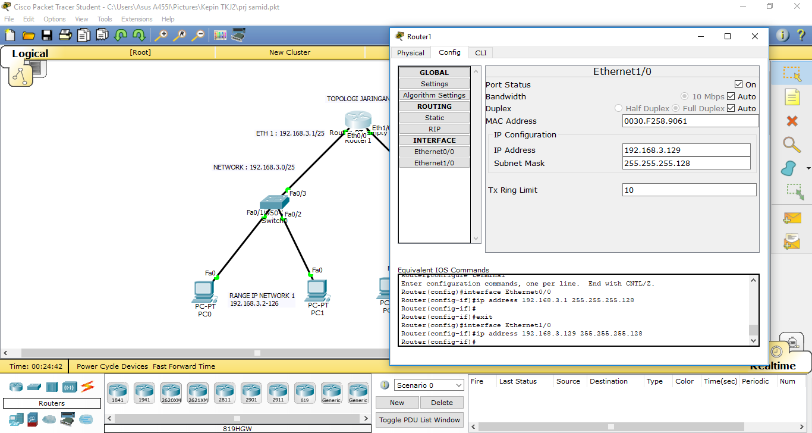Choose the Switches device category icon
812x433 pixels.
[34, 387]
